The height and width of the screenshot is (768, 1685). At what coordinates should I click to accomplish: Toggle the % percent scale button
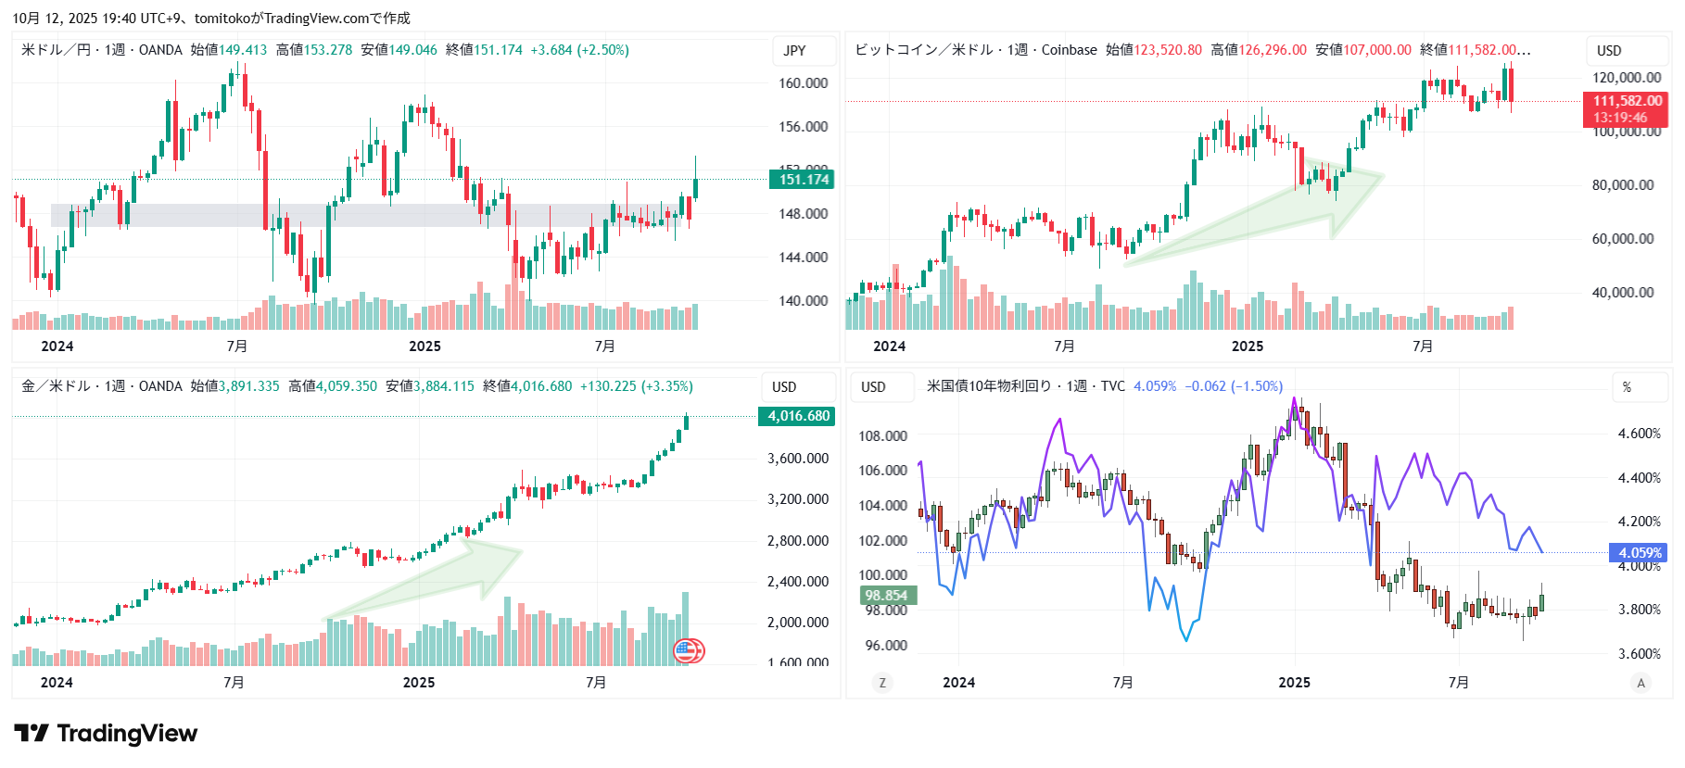click(x=1627, y=387)
